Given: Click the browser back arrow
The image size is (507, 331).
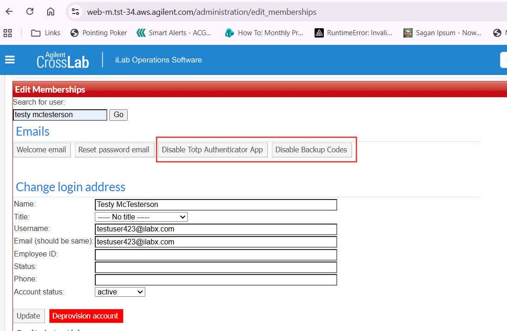Looking at the screenshot, I should point(9,12).
